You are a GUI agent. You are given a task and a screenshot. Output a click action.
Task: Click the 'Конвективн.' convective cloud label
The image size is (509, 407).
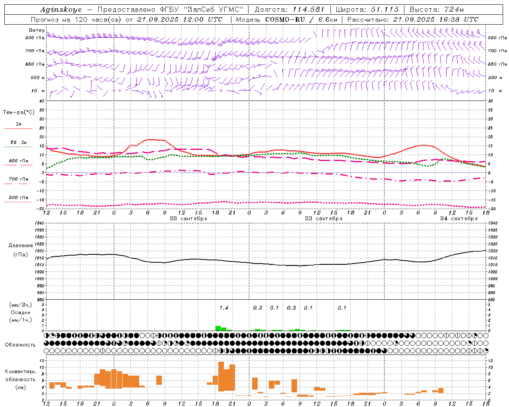coord(20,372)
